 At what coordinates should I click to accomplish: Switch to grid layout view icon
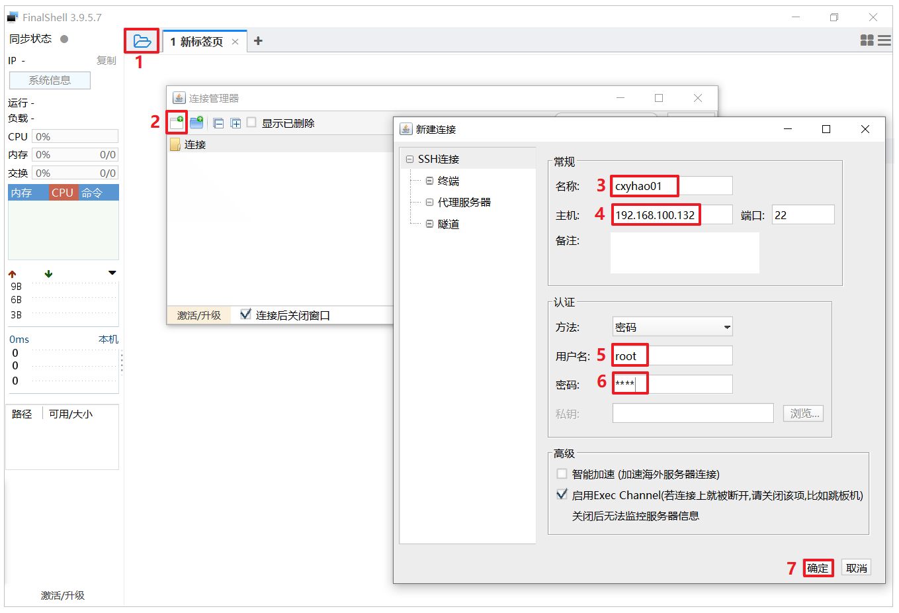[867, 40]
